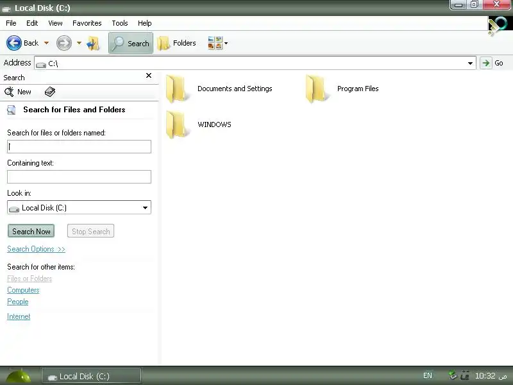Click the Search for Files and Folders icon
Viewport: 513px width, 385px height.
[x=12, y=110]
